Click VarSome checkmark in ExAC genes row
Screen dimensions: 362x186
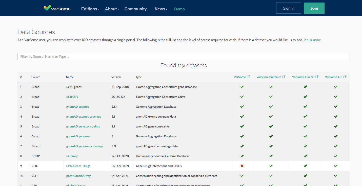[242, 87]
